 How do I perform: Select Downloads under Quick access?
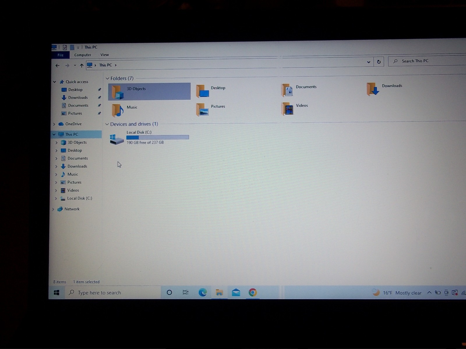click(78, 98)
